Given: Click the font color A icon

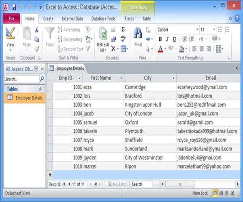Looking at the screenshot, I should coord(160,49).
